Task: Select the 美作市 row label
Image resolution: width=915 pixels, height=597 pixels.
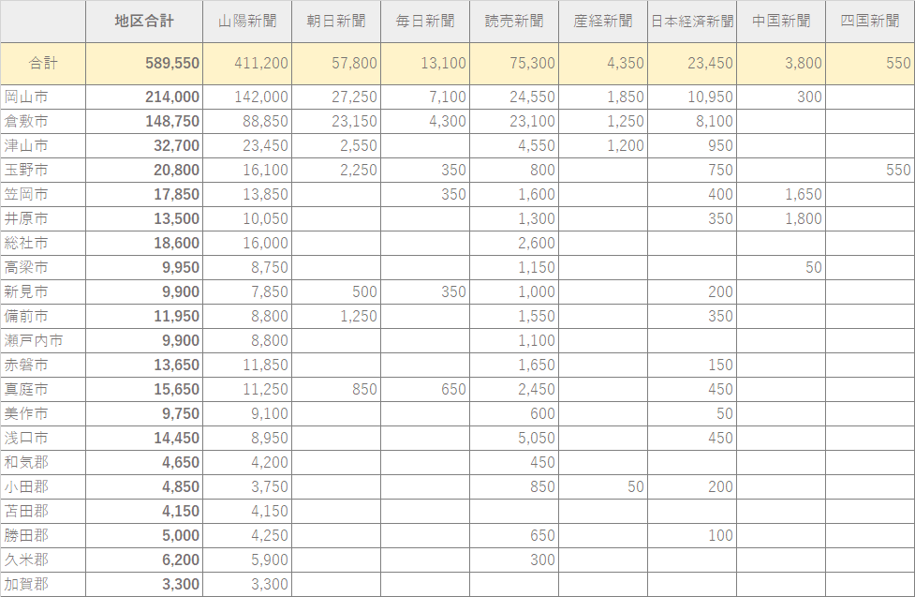Action: tap(43, 413)
